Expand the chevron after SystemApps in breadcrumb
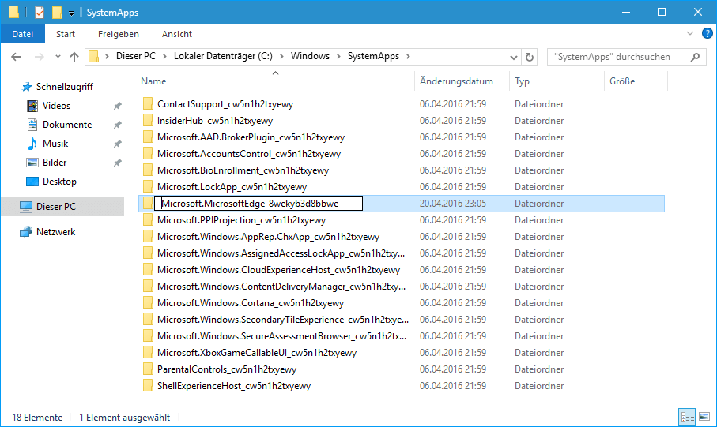 click(408, 56)
